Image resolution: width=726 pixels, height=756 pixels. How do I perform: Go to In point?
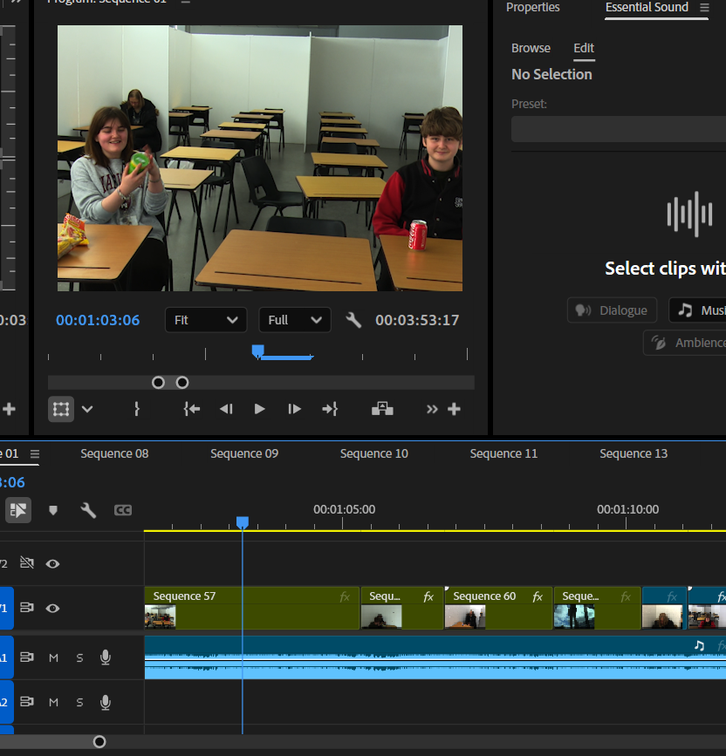click(191, 409)
